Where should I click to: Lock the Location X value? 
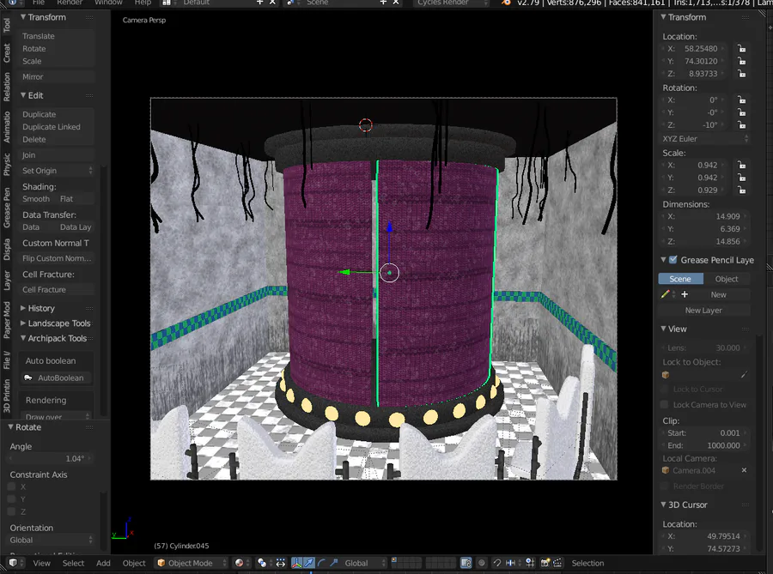pyautogui.click(x=741, y=48)
